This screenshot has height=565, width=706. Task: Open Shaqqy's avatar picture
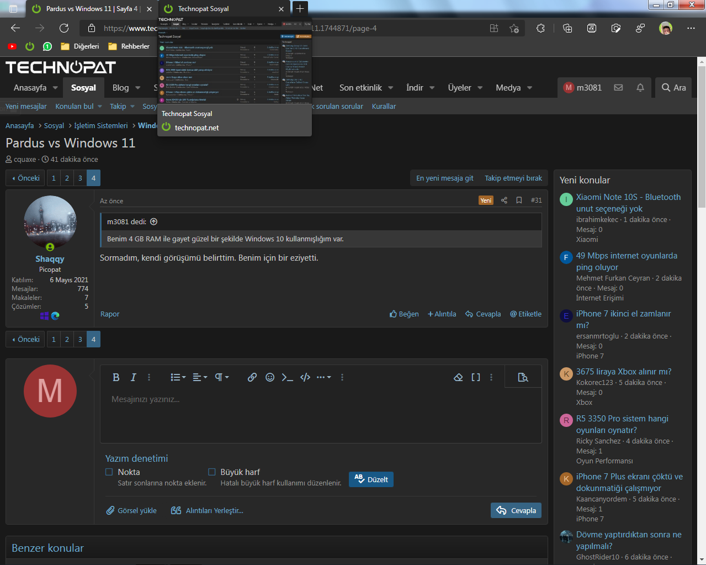click(x=50, y=222)
